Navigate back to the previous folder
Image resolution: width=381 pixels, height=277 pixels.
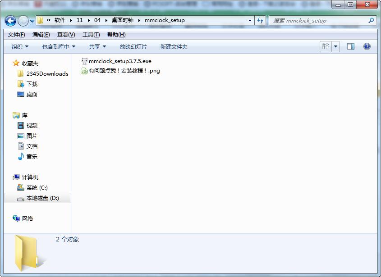click(10, 21)
